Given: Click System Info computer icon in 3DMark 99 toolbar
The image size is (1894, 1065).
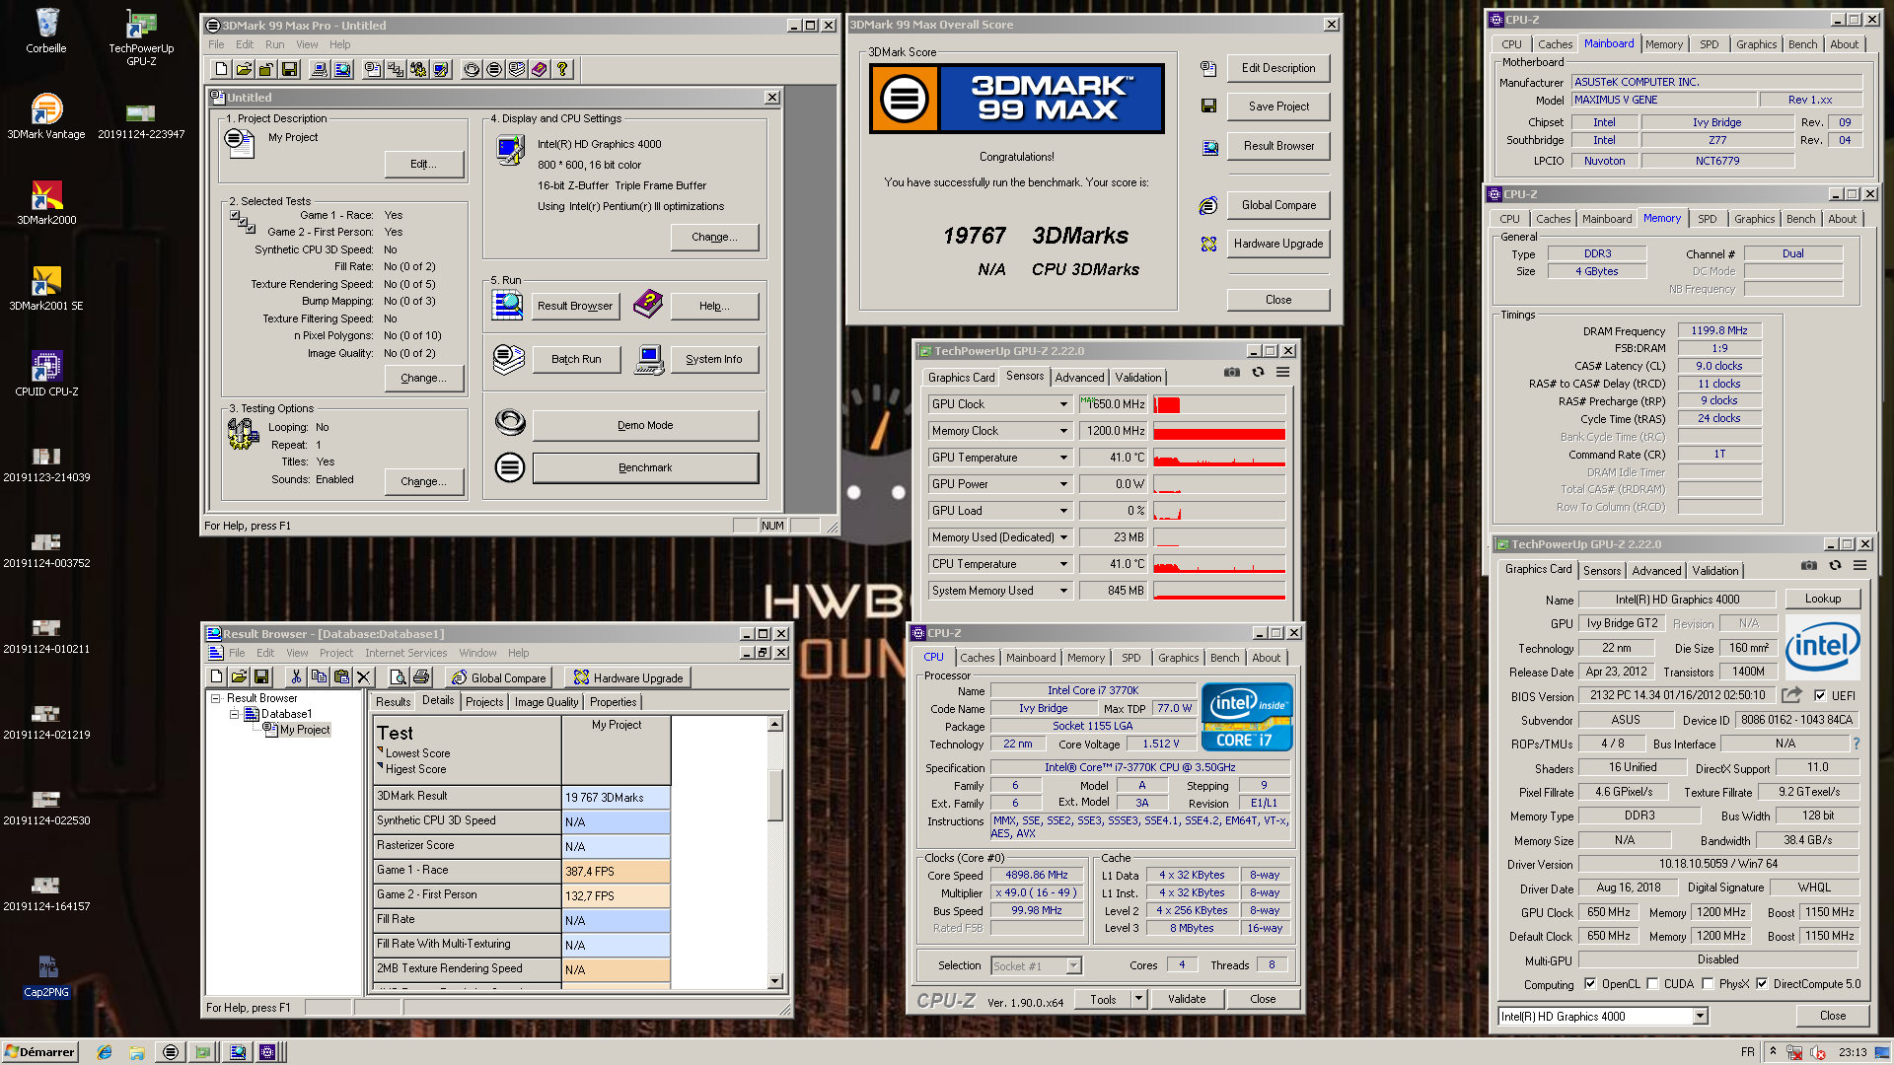Looking at the screenshot, I should point(319,69).
